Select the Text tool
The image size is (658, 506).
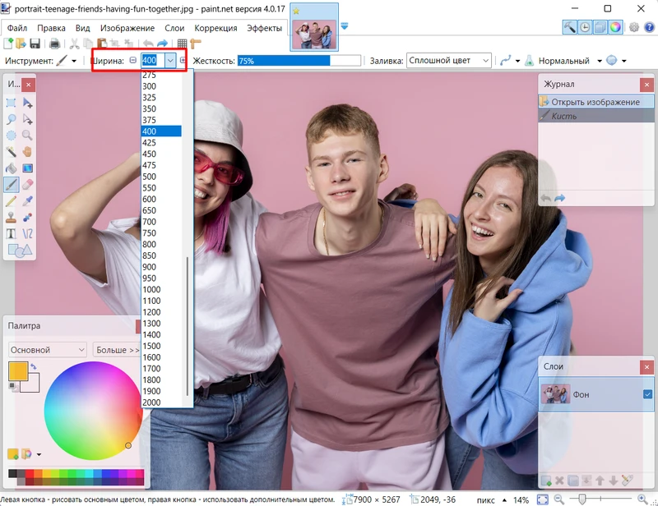(12, 233)
